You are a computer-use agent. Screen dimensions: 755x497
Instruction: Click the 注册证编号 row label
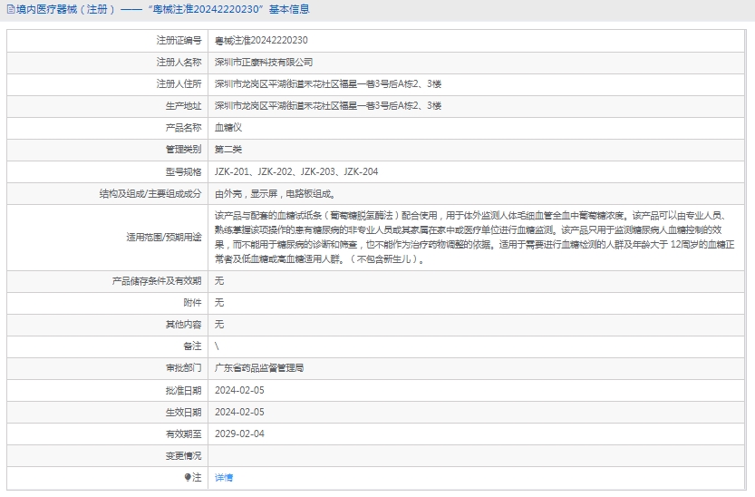(x=179, y=41)
